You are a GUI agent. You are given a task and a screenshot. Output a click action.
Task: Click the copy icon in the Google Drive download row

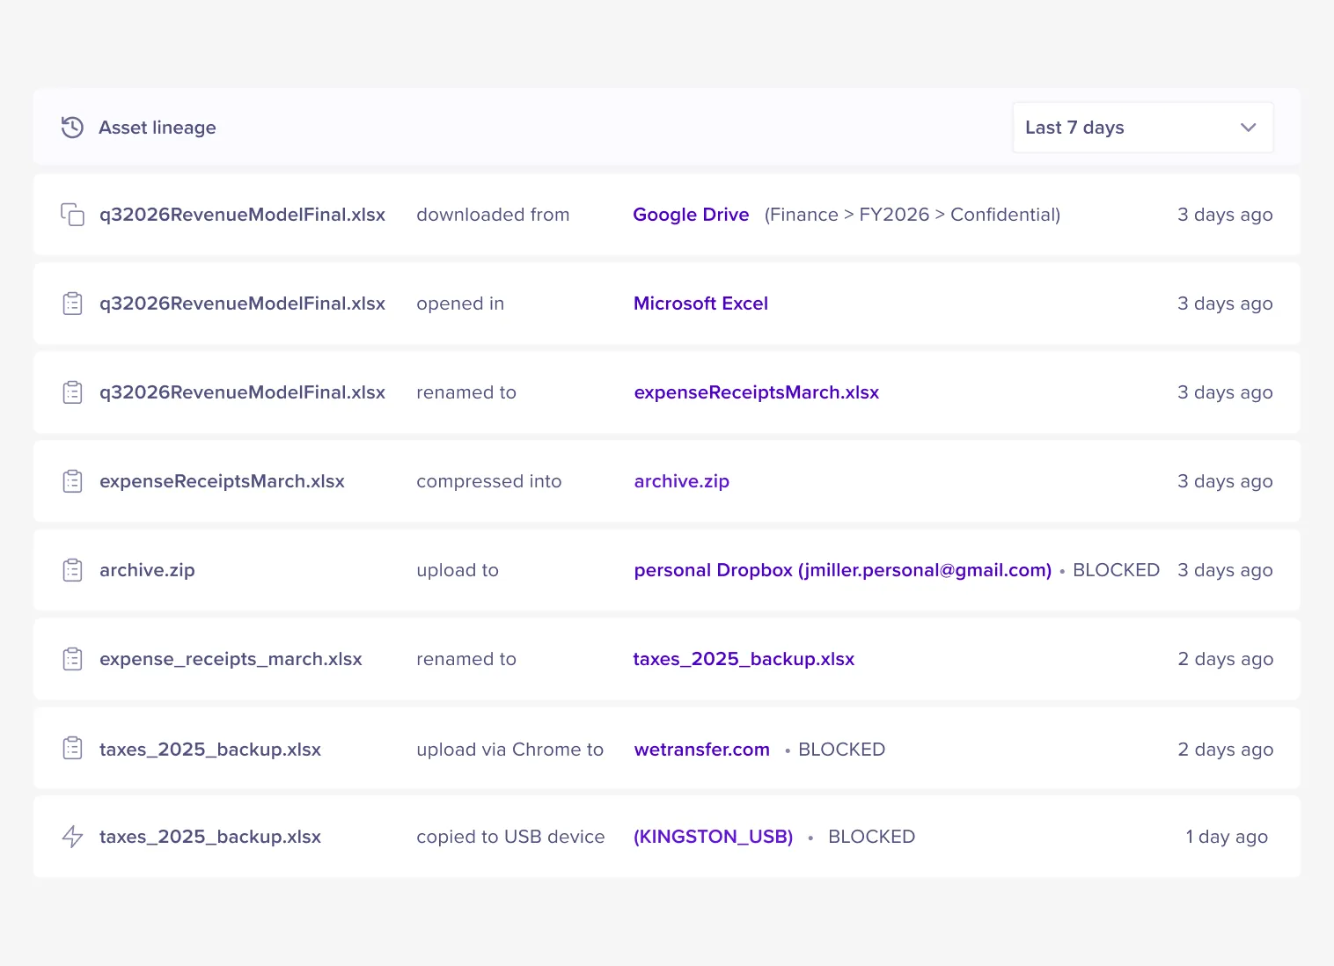tap(72, 215)
